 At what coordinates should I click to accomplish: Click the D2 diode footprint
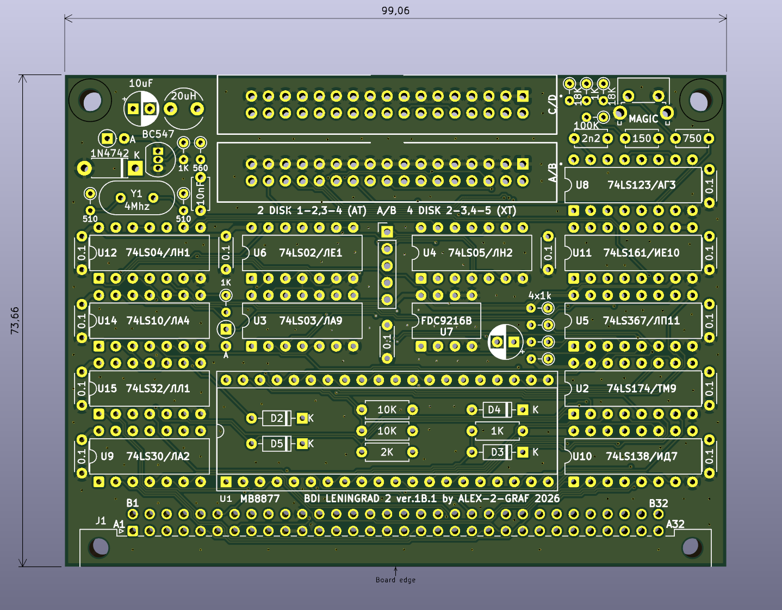click(277, 418)
